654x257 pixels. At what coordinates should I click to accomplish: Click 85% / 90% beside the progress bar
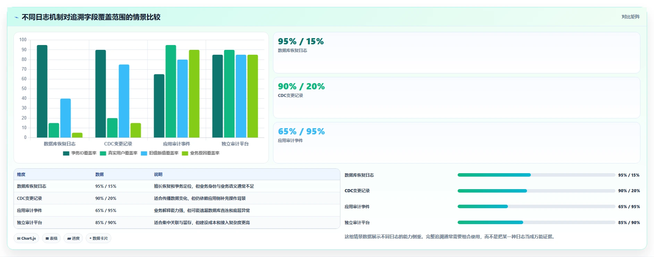629,223
